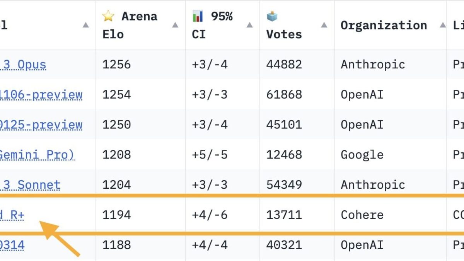464x261 pixels.
Task: Select the Organization column header
Action: click(x=384, y=25)
